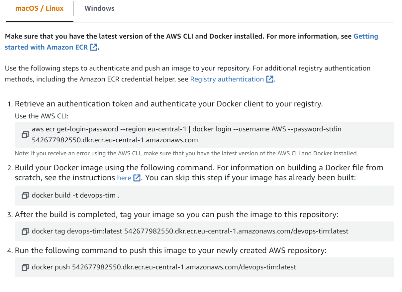402x292 pixels.
Task: Copy the docker tag command
Action: tap(25, 231)
